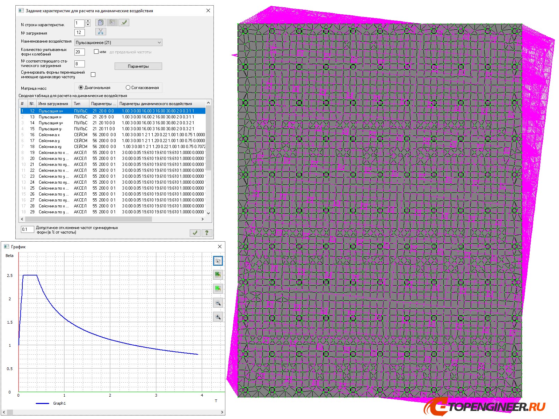
Task: Zoom in the graph with the magnifier plus
Action: (x=218, y=317)
